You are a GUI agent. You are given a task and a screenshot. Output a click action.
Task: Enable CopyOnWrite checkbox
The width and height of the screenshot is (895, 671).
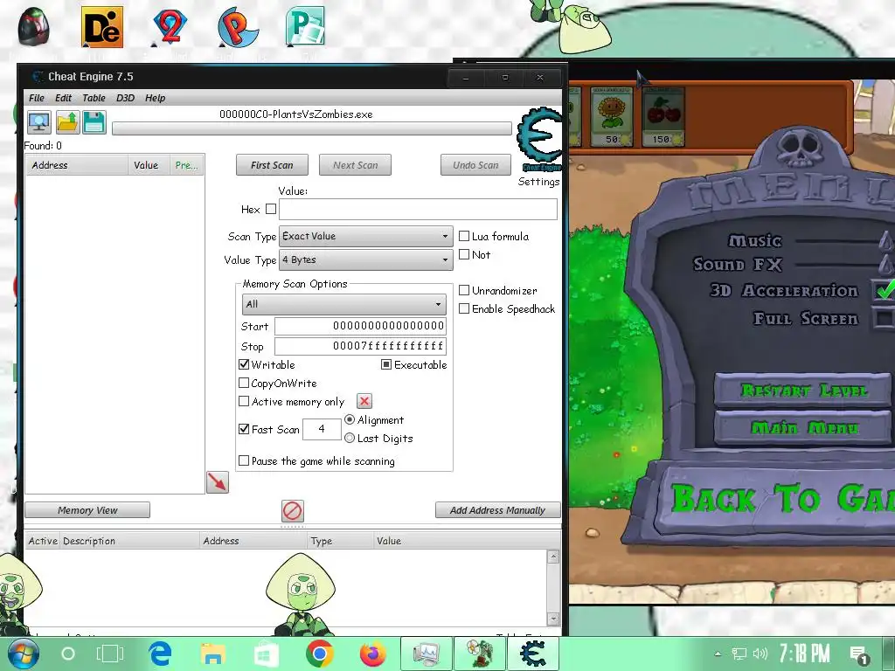click(244, 383)
